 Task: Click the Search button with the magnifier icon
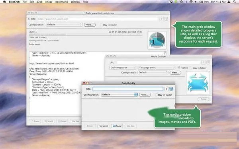point(103,126)
